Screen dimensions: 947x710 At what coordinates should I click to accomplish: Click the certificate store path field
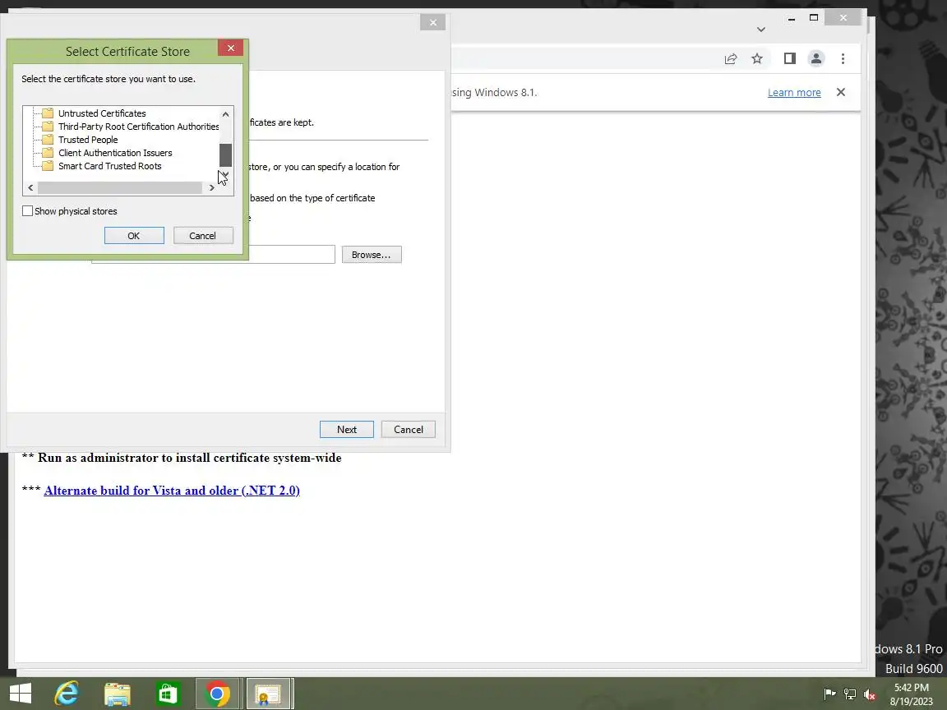(291, 254)
